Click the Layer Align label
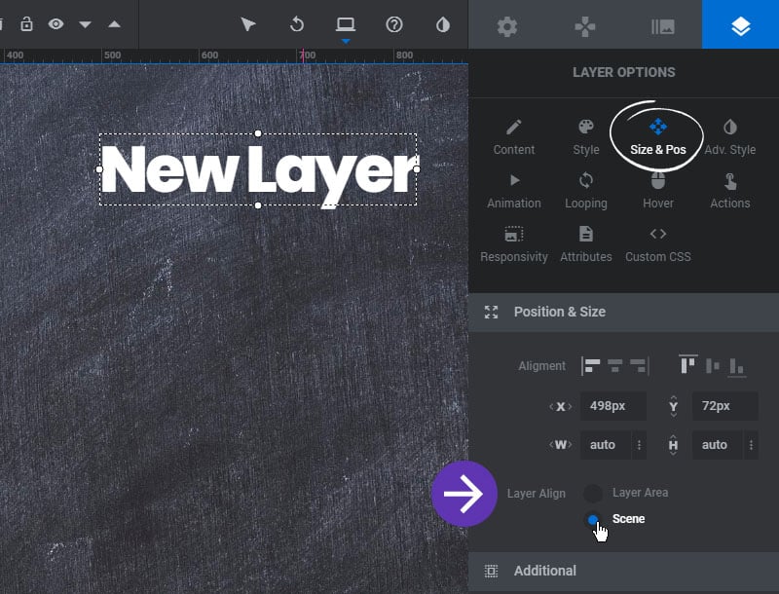The image size is (779, 594). tap(537, 493)
